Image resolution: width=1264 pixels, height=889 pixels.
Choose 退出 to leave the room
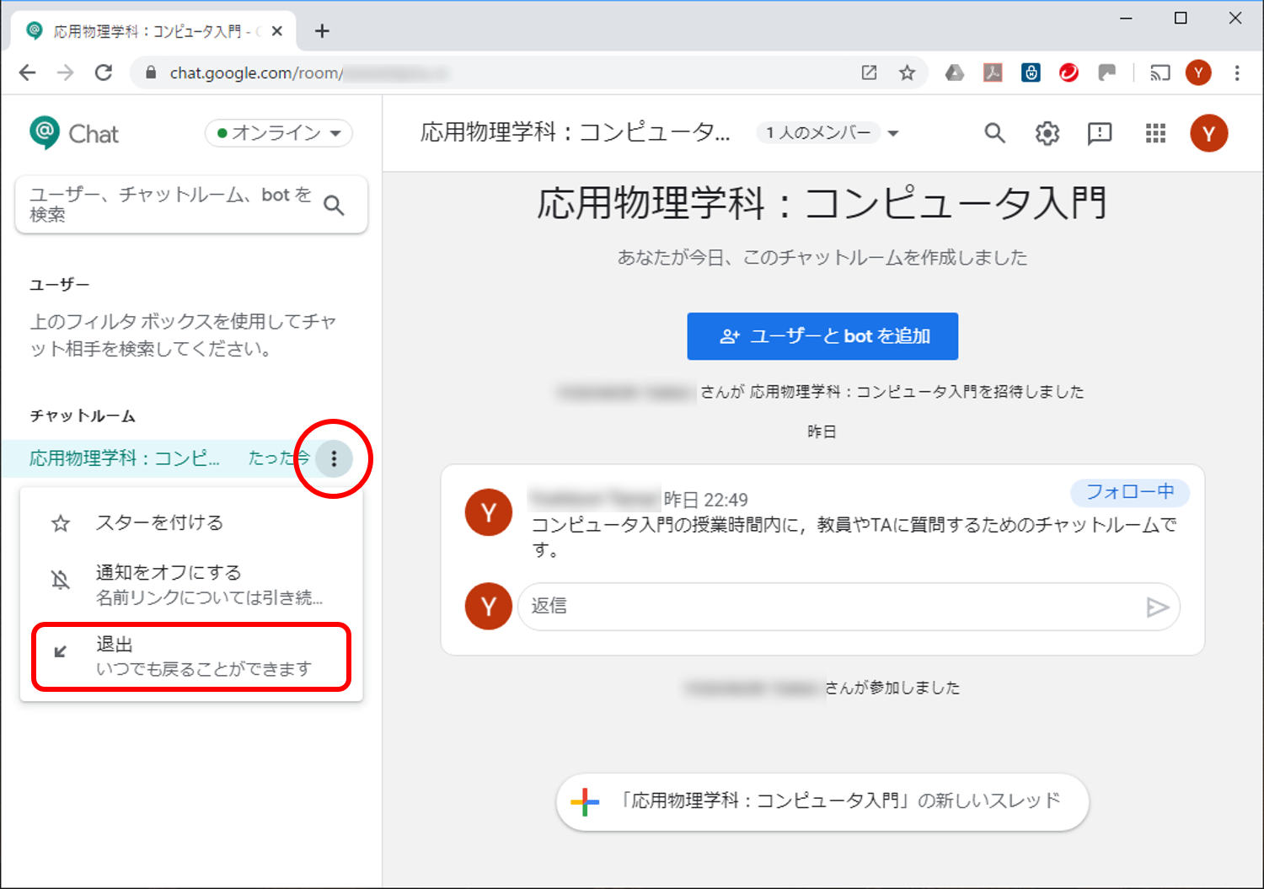pyautogui.click(x=191, y=657)
